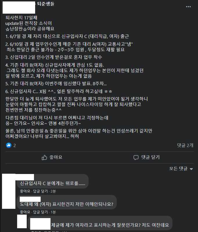Click the reply author's avatar thumbnail
This screenshot has width=198, height=232.
coord(22,221)
